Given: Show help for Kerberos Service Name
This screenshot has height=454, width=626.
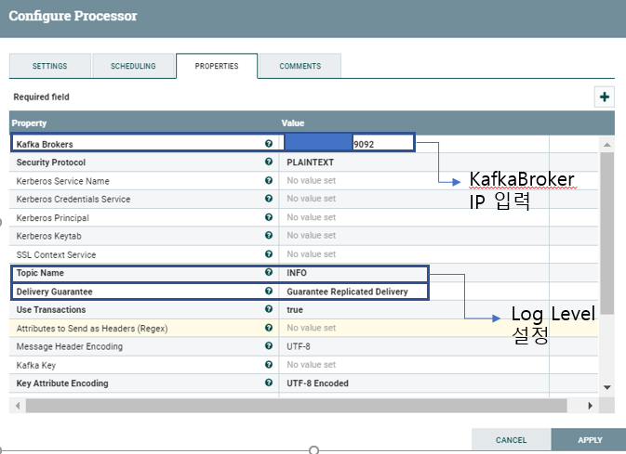Looking at the screenshot, I should (269, 180).
